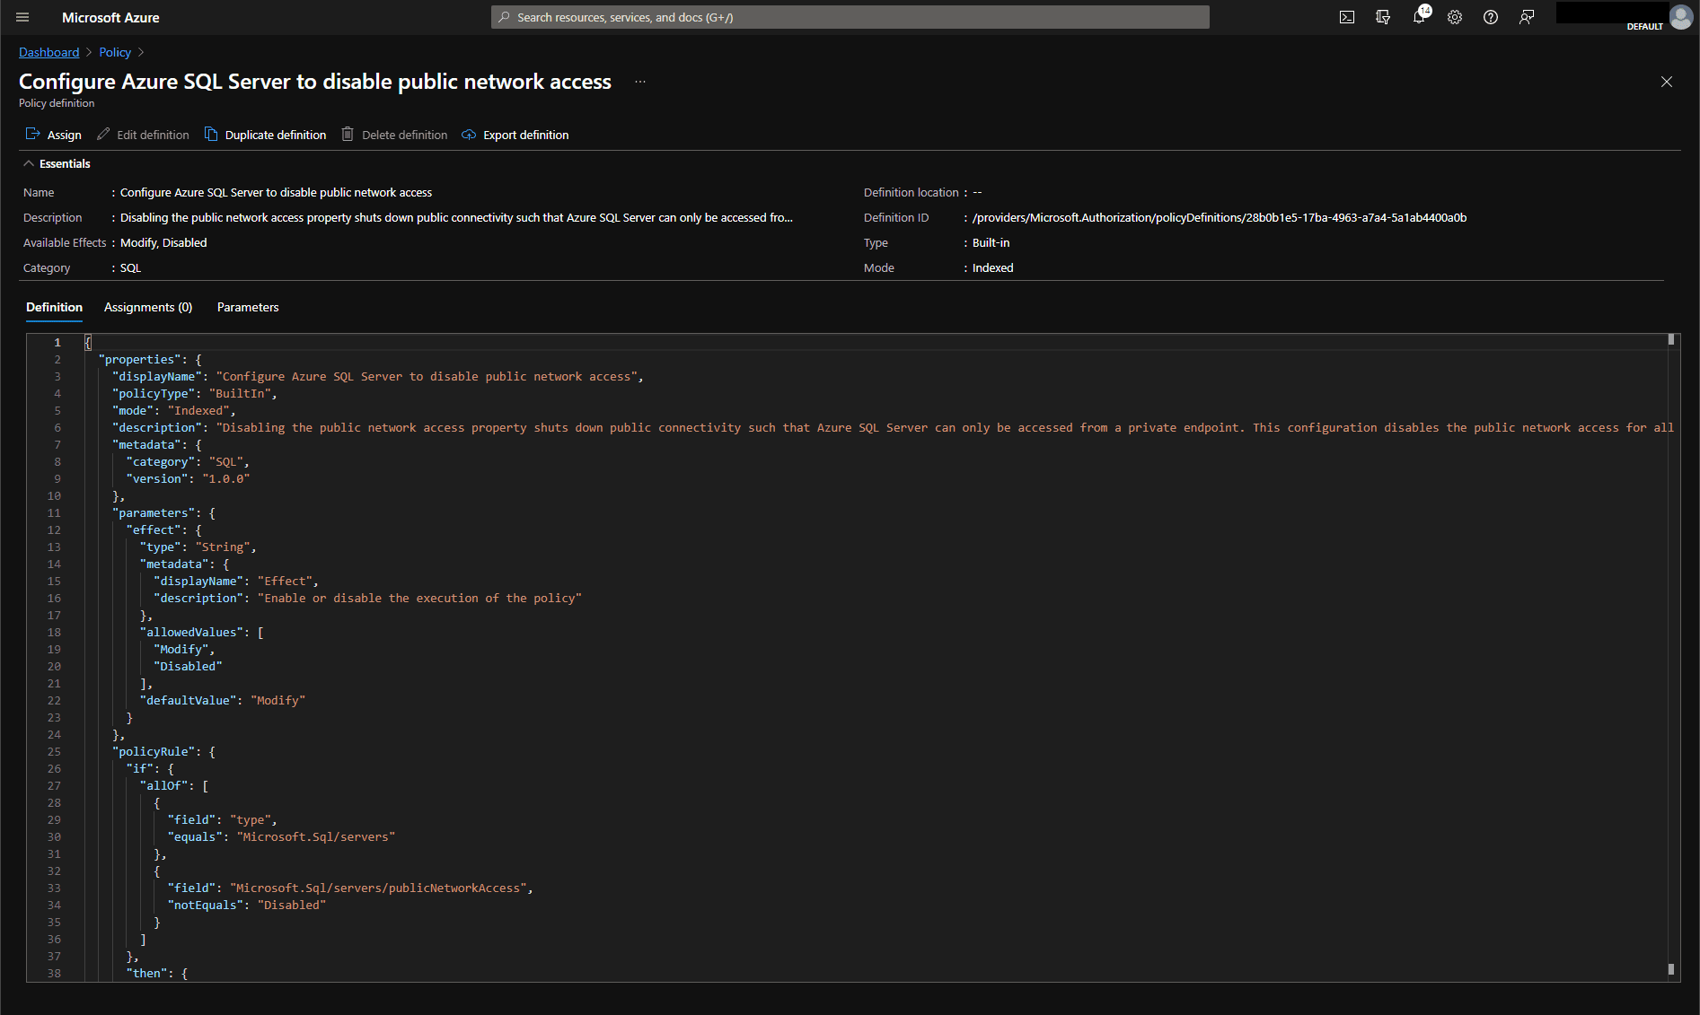Screen dimensions: 1700x1015
Task: Click the "notEquals": "Disabled" line
Action: click(247, 905)
